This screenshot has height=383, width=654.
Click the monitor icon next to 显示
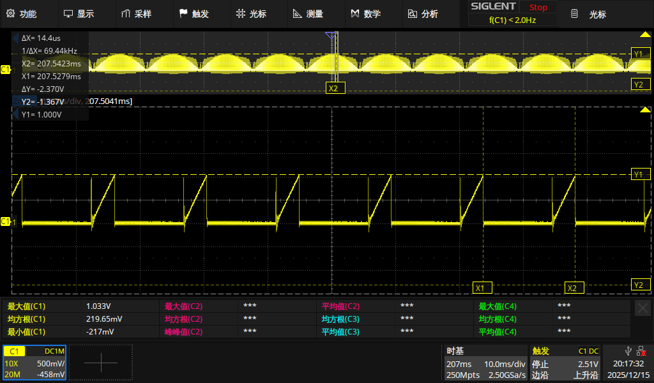tap(68, 14)
